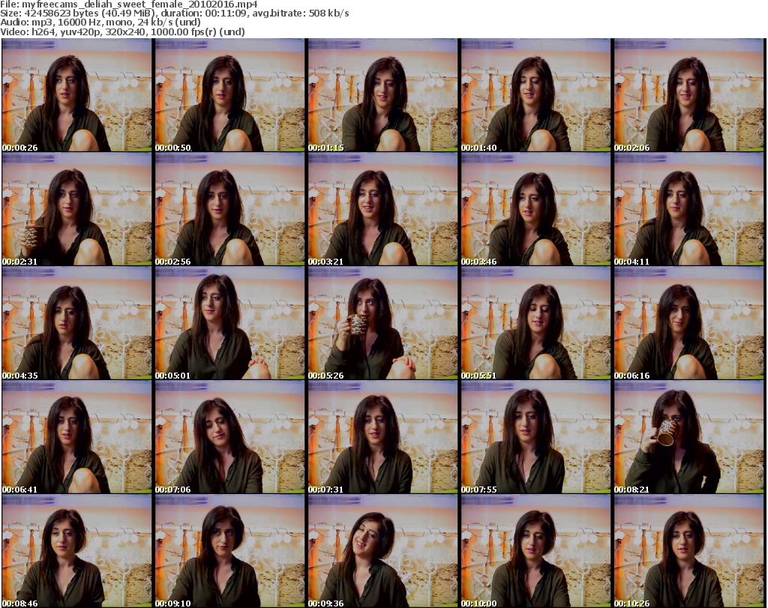Click the Audio: mp3 info line
This screenshot has width=768, height=608.
(100, 22)
